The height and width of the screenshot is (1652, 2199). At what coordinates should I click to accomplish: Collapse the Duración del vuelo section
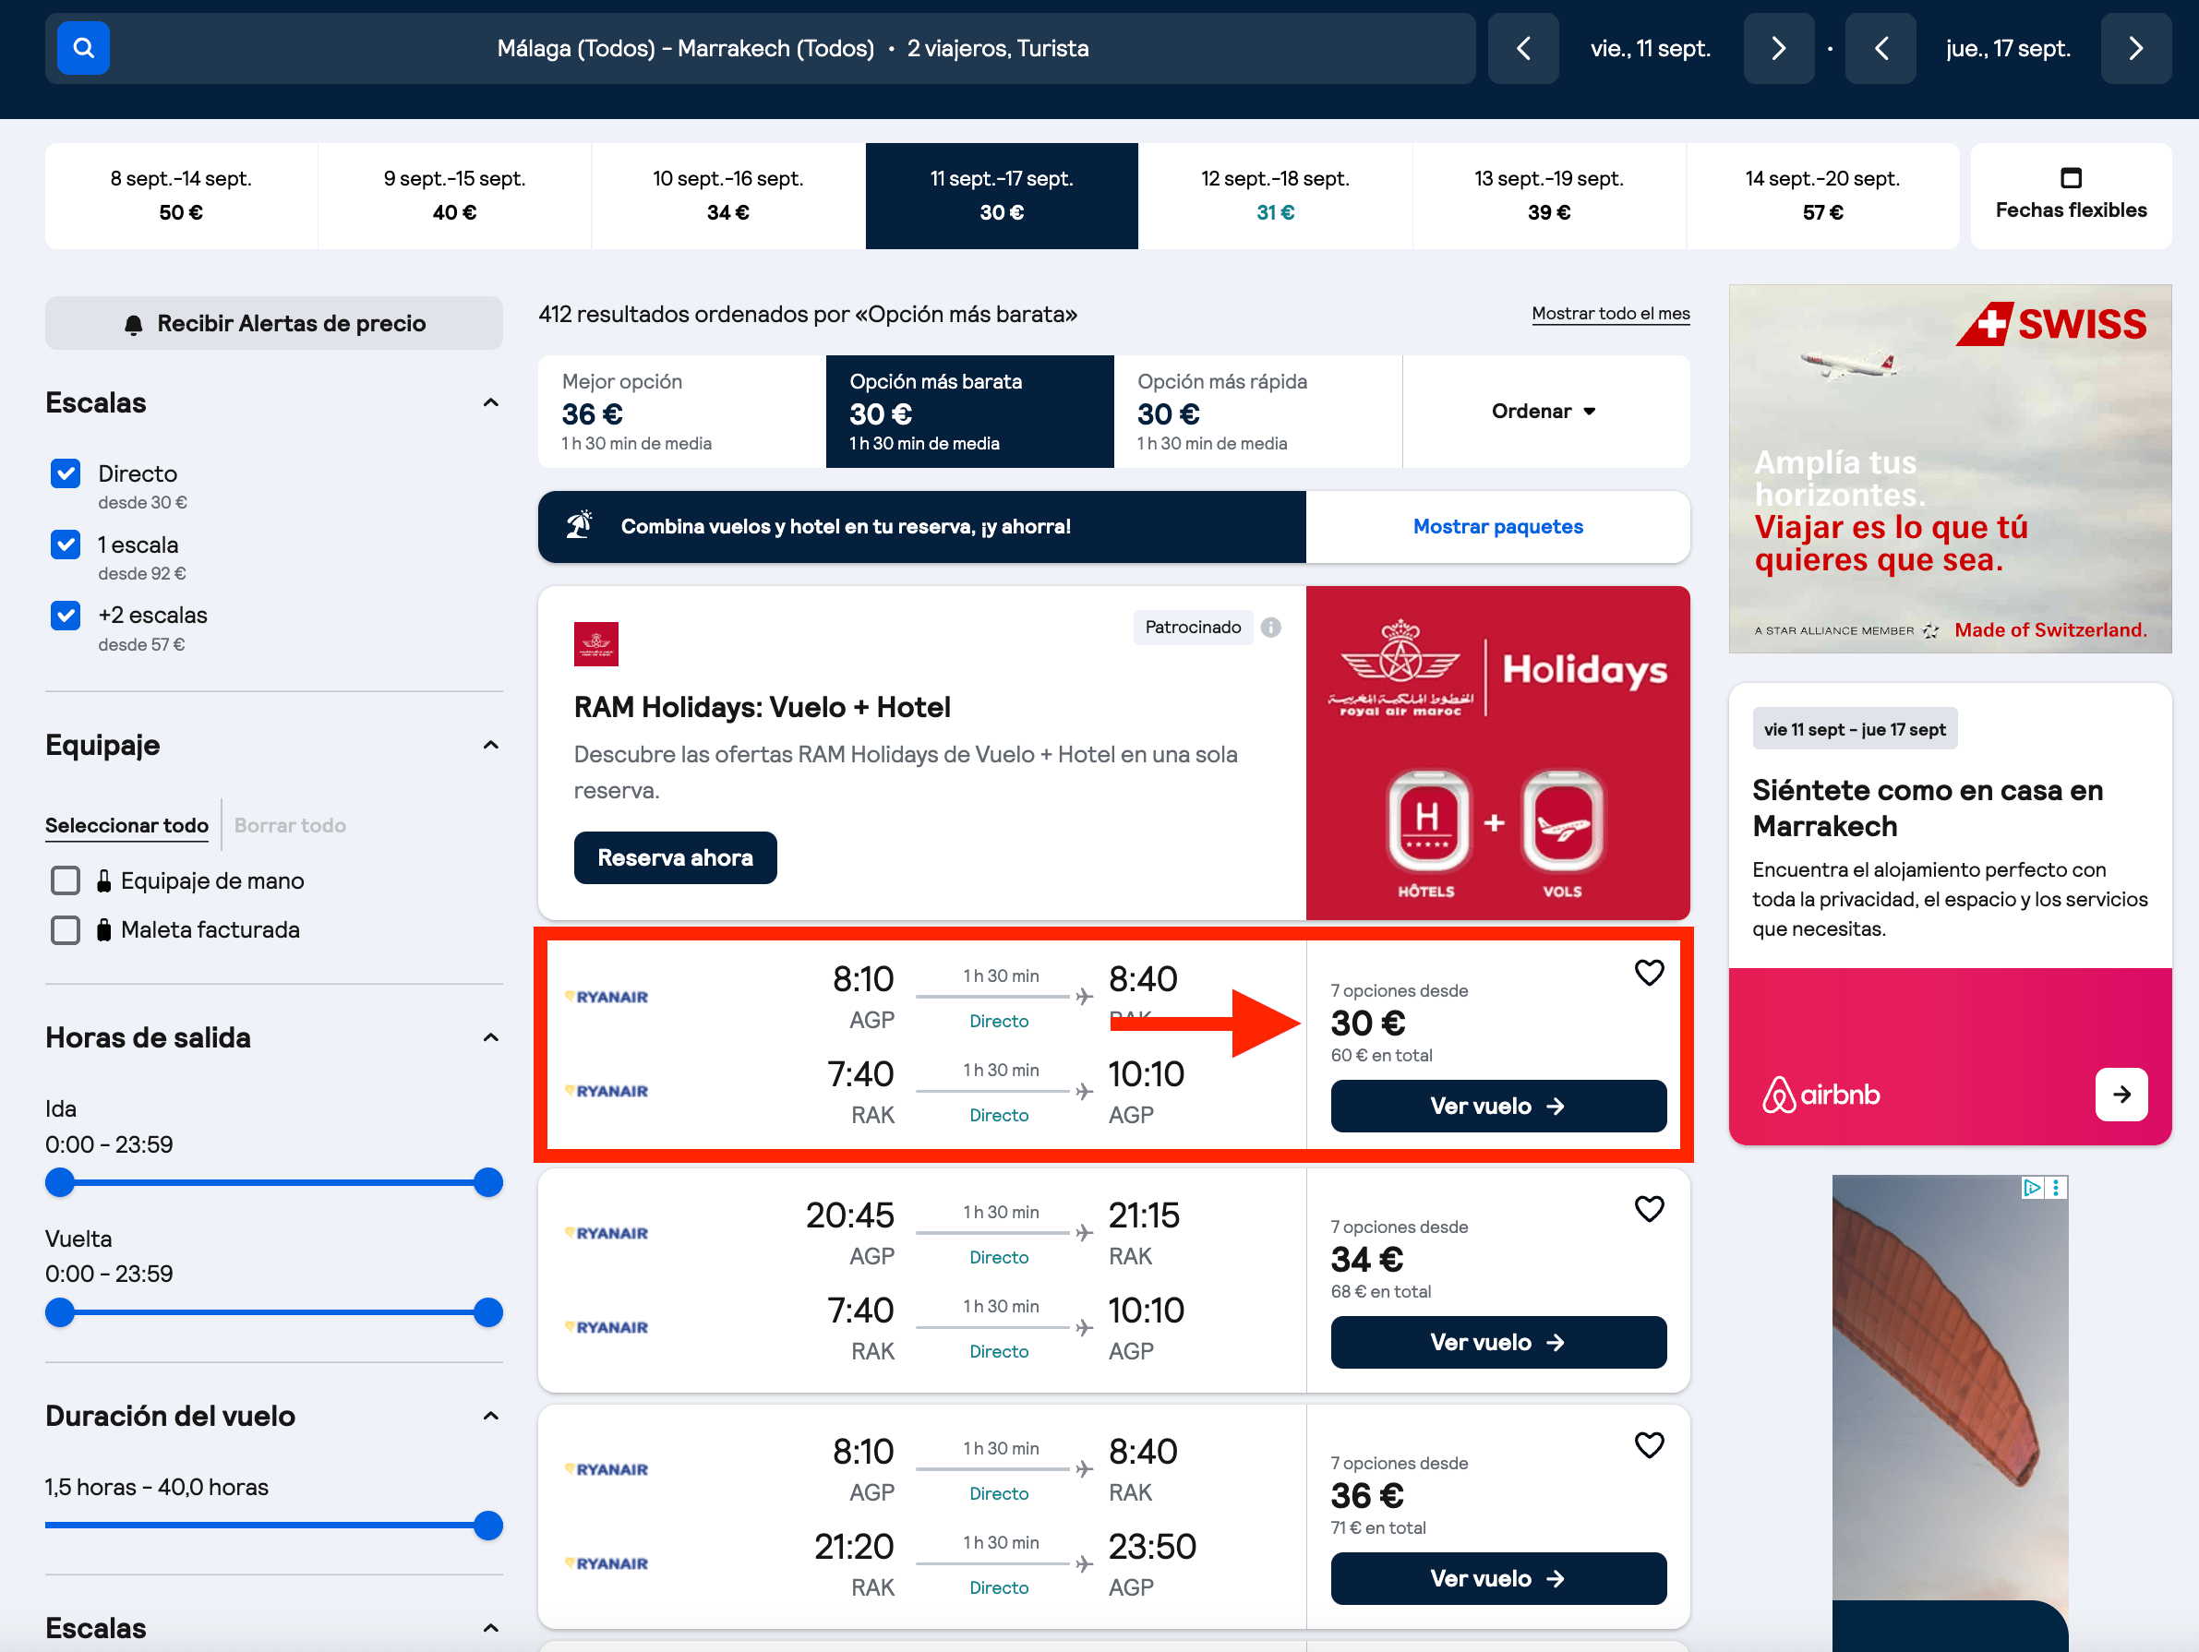[490, 1416]
